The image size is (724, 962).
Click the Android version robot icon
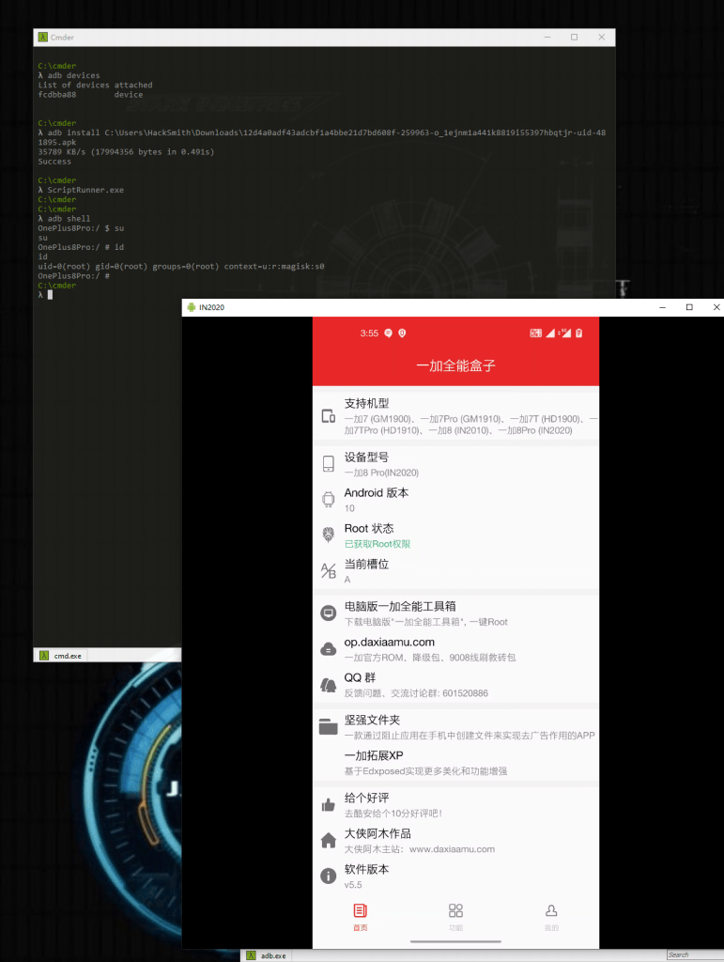pos(329,500)
